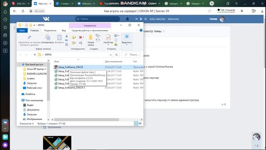Go to previous track in VK header player
266x150 pixels.
(136, 19)
